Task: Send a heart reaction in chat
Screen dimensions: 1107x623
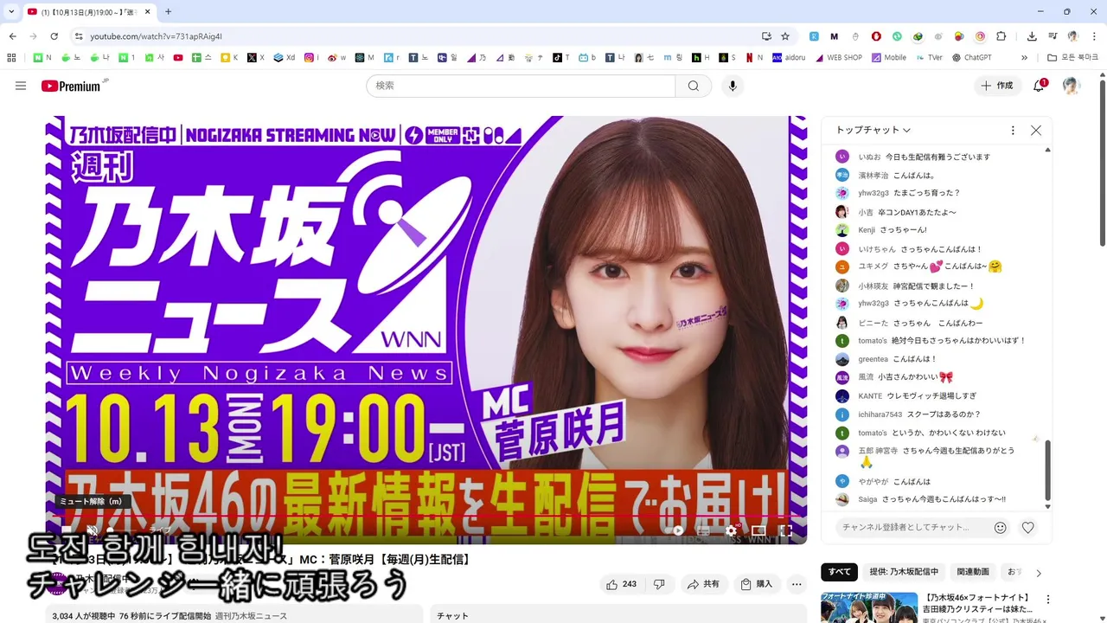Action: [x=1028, y=527]
